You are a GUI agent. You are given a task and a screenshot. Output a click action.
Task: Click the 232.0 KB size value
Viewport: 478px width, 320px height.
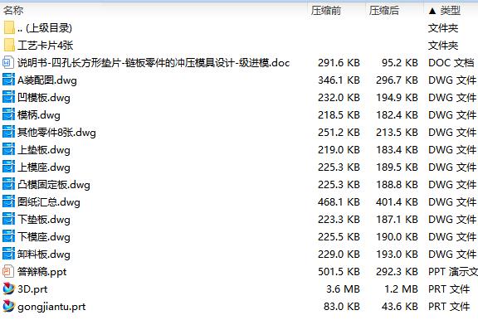339,98
